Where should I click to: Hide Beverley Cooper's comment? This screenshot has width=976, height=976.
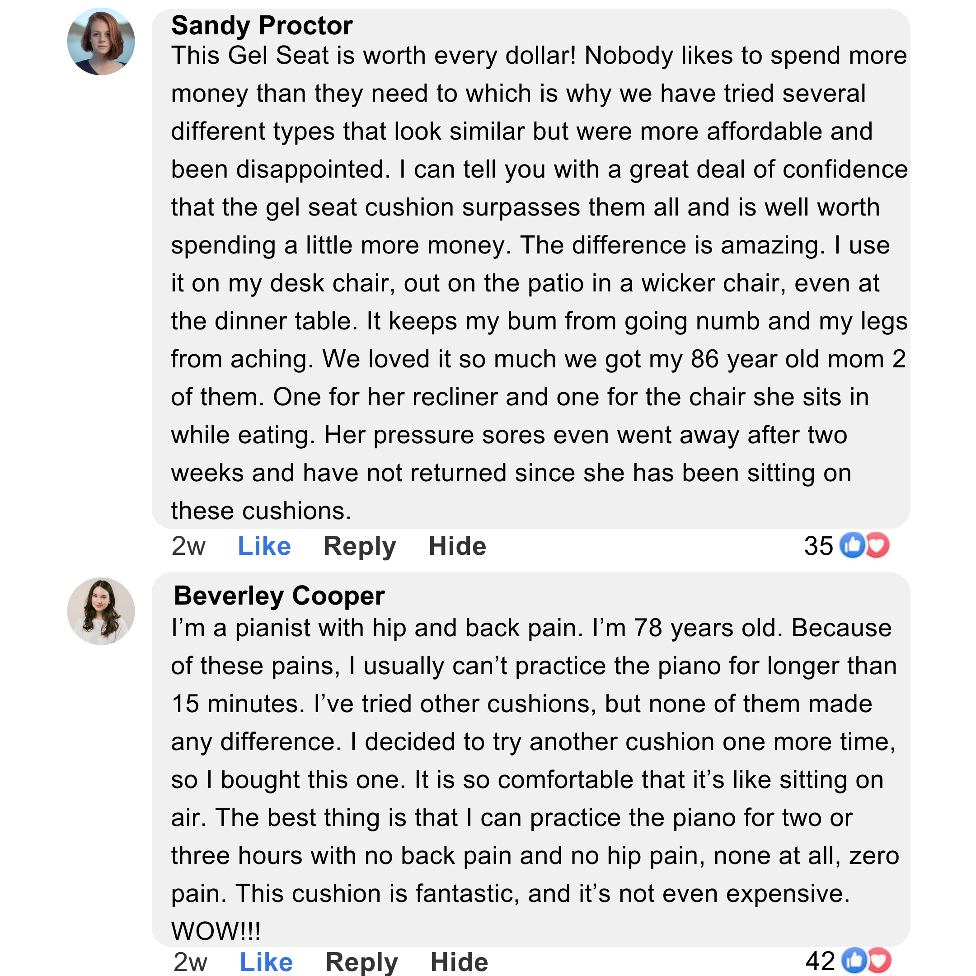pos(459,962)
